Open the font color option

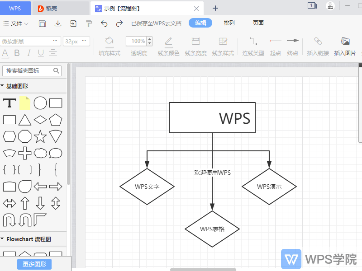point(5,53)
